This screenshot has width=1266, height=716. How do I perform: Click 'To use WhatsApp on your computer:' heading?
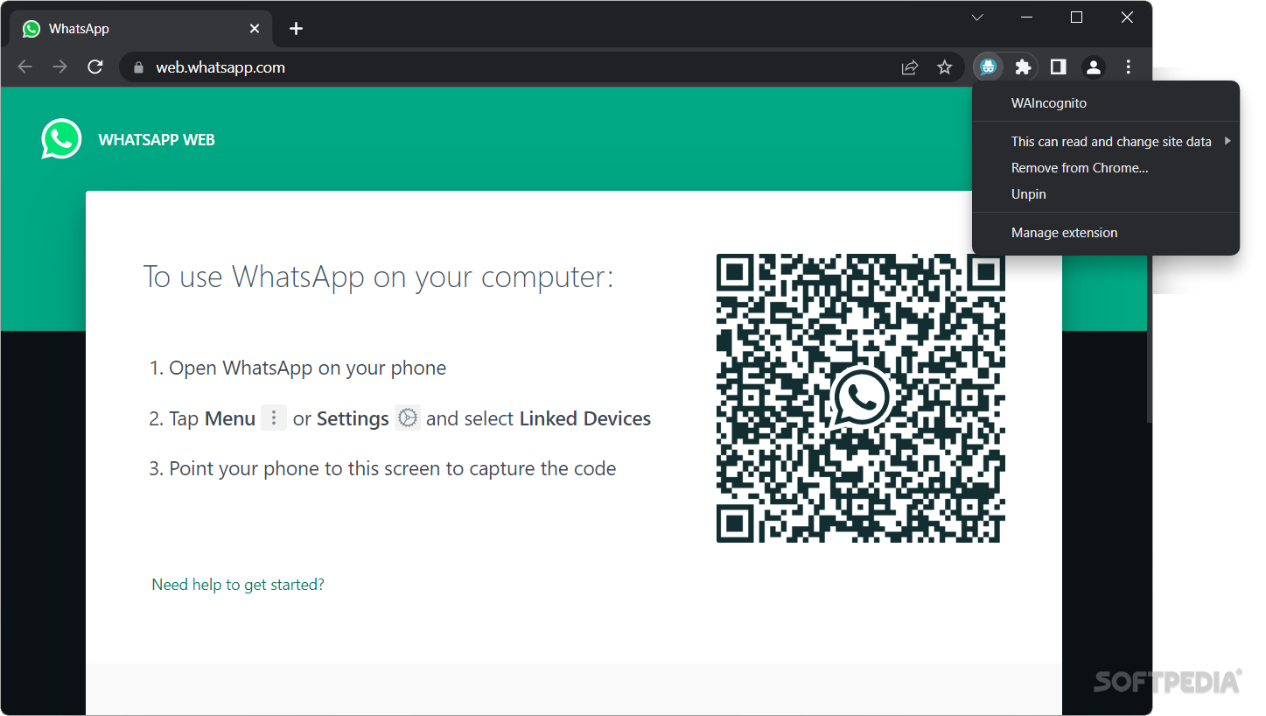click(x=379, y=277)
